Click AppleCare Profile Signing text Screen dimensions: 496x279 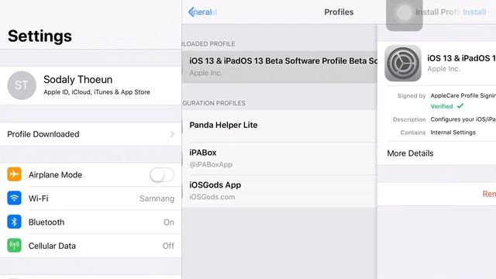click(x=463, y=95)
